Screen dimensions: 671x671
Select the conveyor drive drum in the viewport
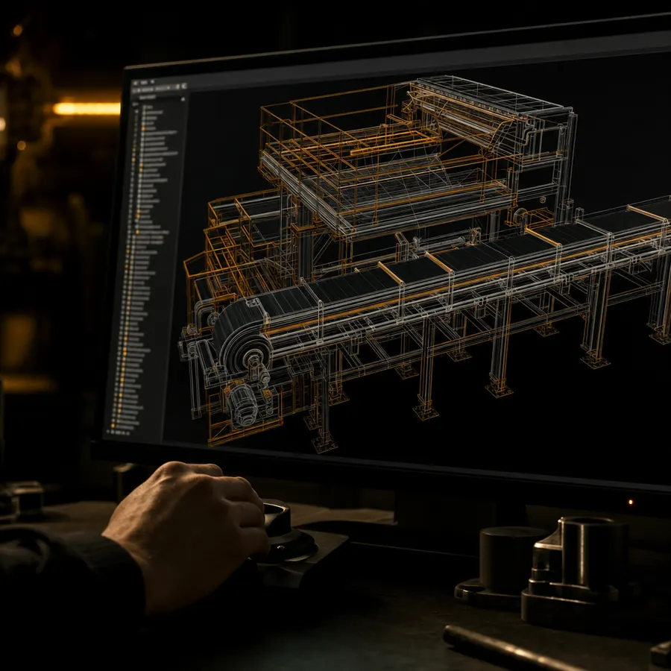(245, 338)
